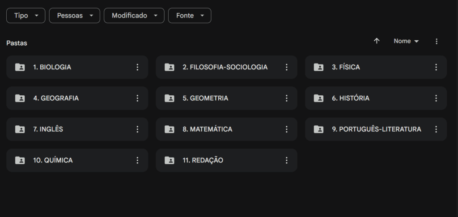This screenshot has width=458, height=217.
Task: Open more options for 4. GEOGRAFIA
Action: click(x=137, y=98)
